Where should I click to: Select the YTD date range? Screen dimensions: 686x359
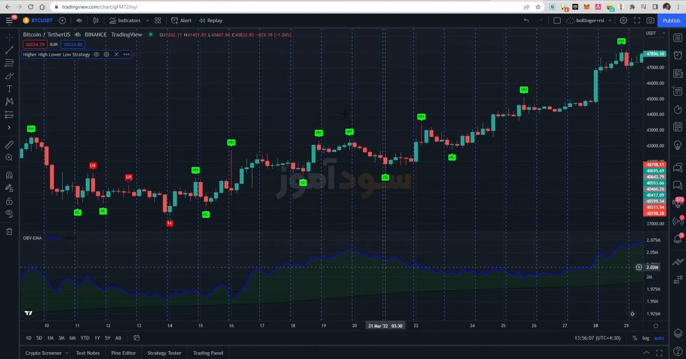(x=85, y=338)
